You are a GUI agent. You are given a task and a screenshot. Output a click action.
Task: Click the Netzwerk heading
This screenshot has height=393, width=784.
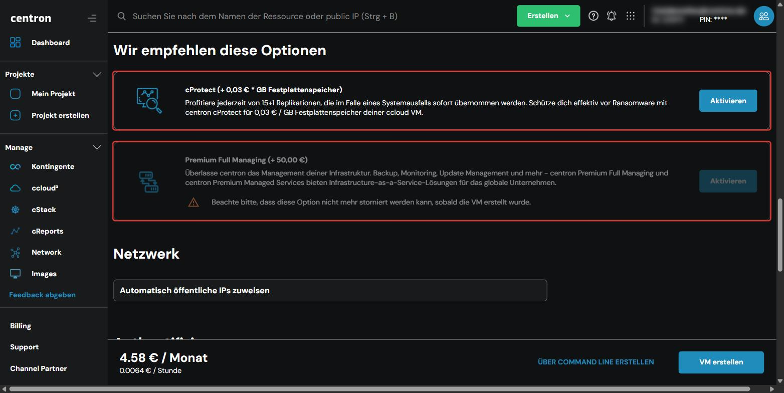(x=146, y=254)
